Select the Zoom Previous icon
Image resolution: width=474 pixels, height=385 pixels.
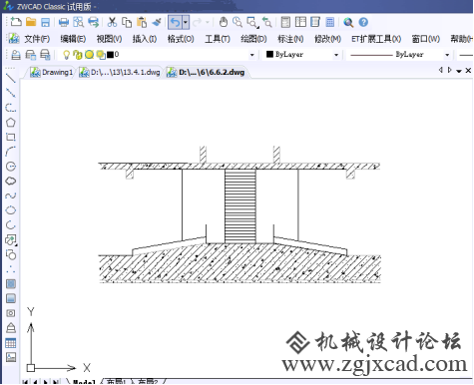[267, 22]
